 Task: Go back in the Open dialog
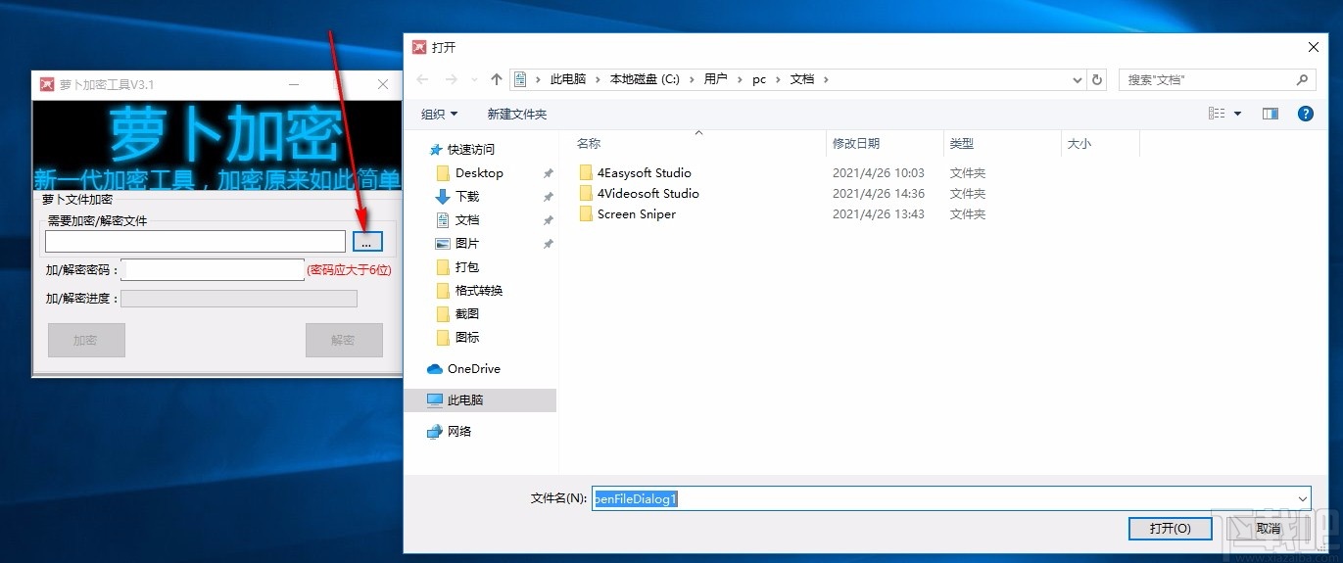422,79
